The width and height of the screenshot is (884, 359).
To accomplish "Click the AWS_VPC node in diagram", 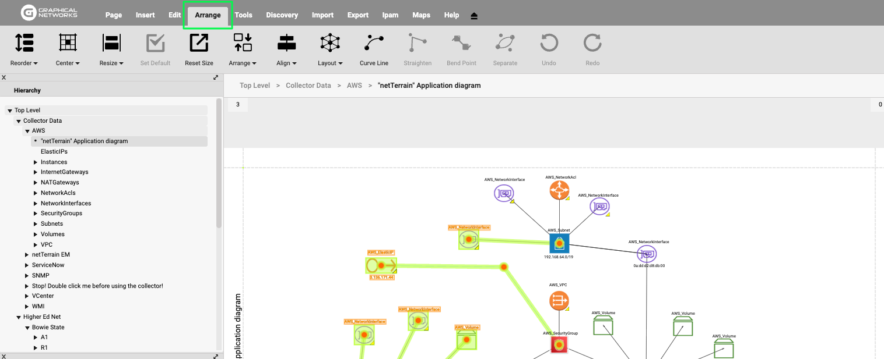I will point(559,301).
